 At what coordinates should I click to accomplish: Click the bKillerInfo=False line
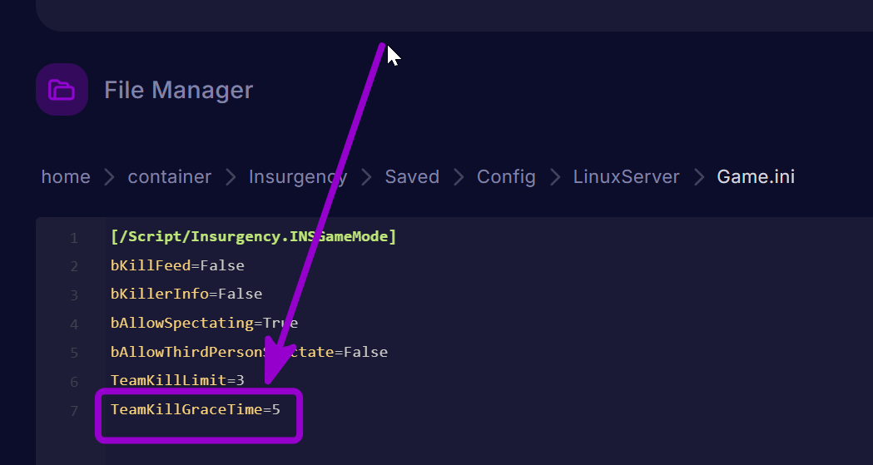[x=186, y=294]
